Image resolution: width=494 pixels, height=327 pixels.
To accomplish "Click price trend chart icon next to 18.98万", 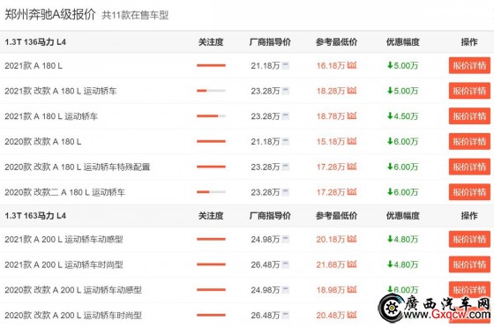I will [x=352, y=289].
